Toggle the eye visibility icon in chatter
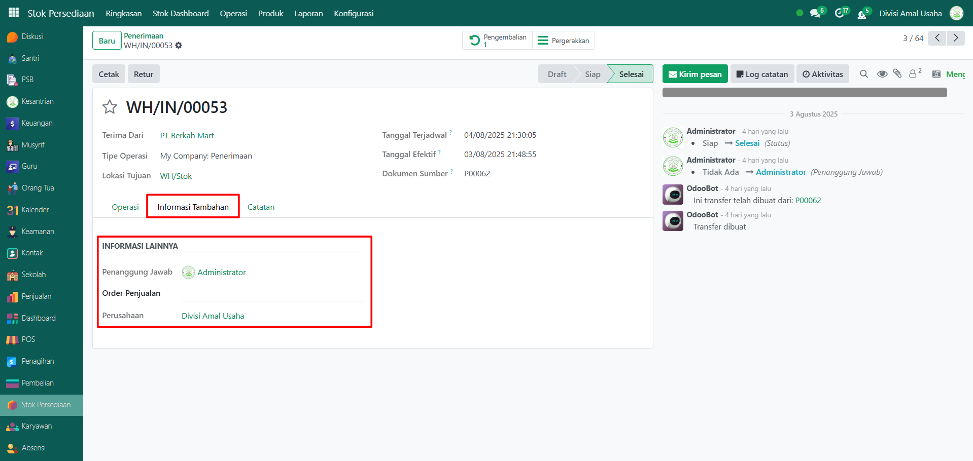The image size is (973, 461). click(882, 74)
